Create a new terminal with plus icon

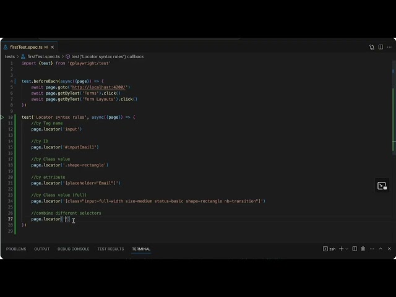tap(341, 249)
